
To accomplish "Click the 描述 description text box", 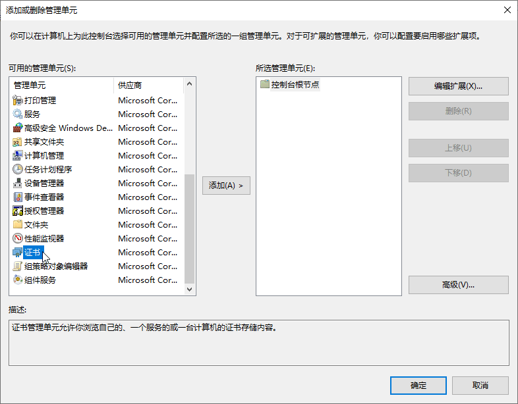I will pyautogui.click(x=259, y=343).
